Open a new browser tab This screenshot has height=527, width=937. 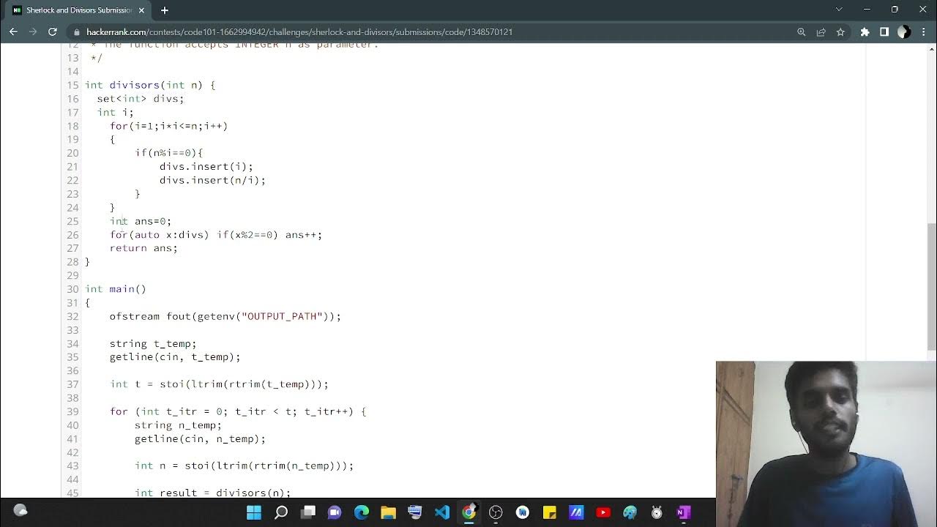[165, 10]
